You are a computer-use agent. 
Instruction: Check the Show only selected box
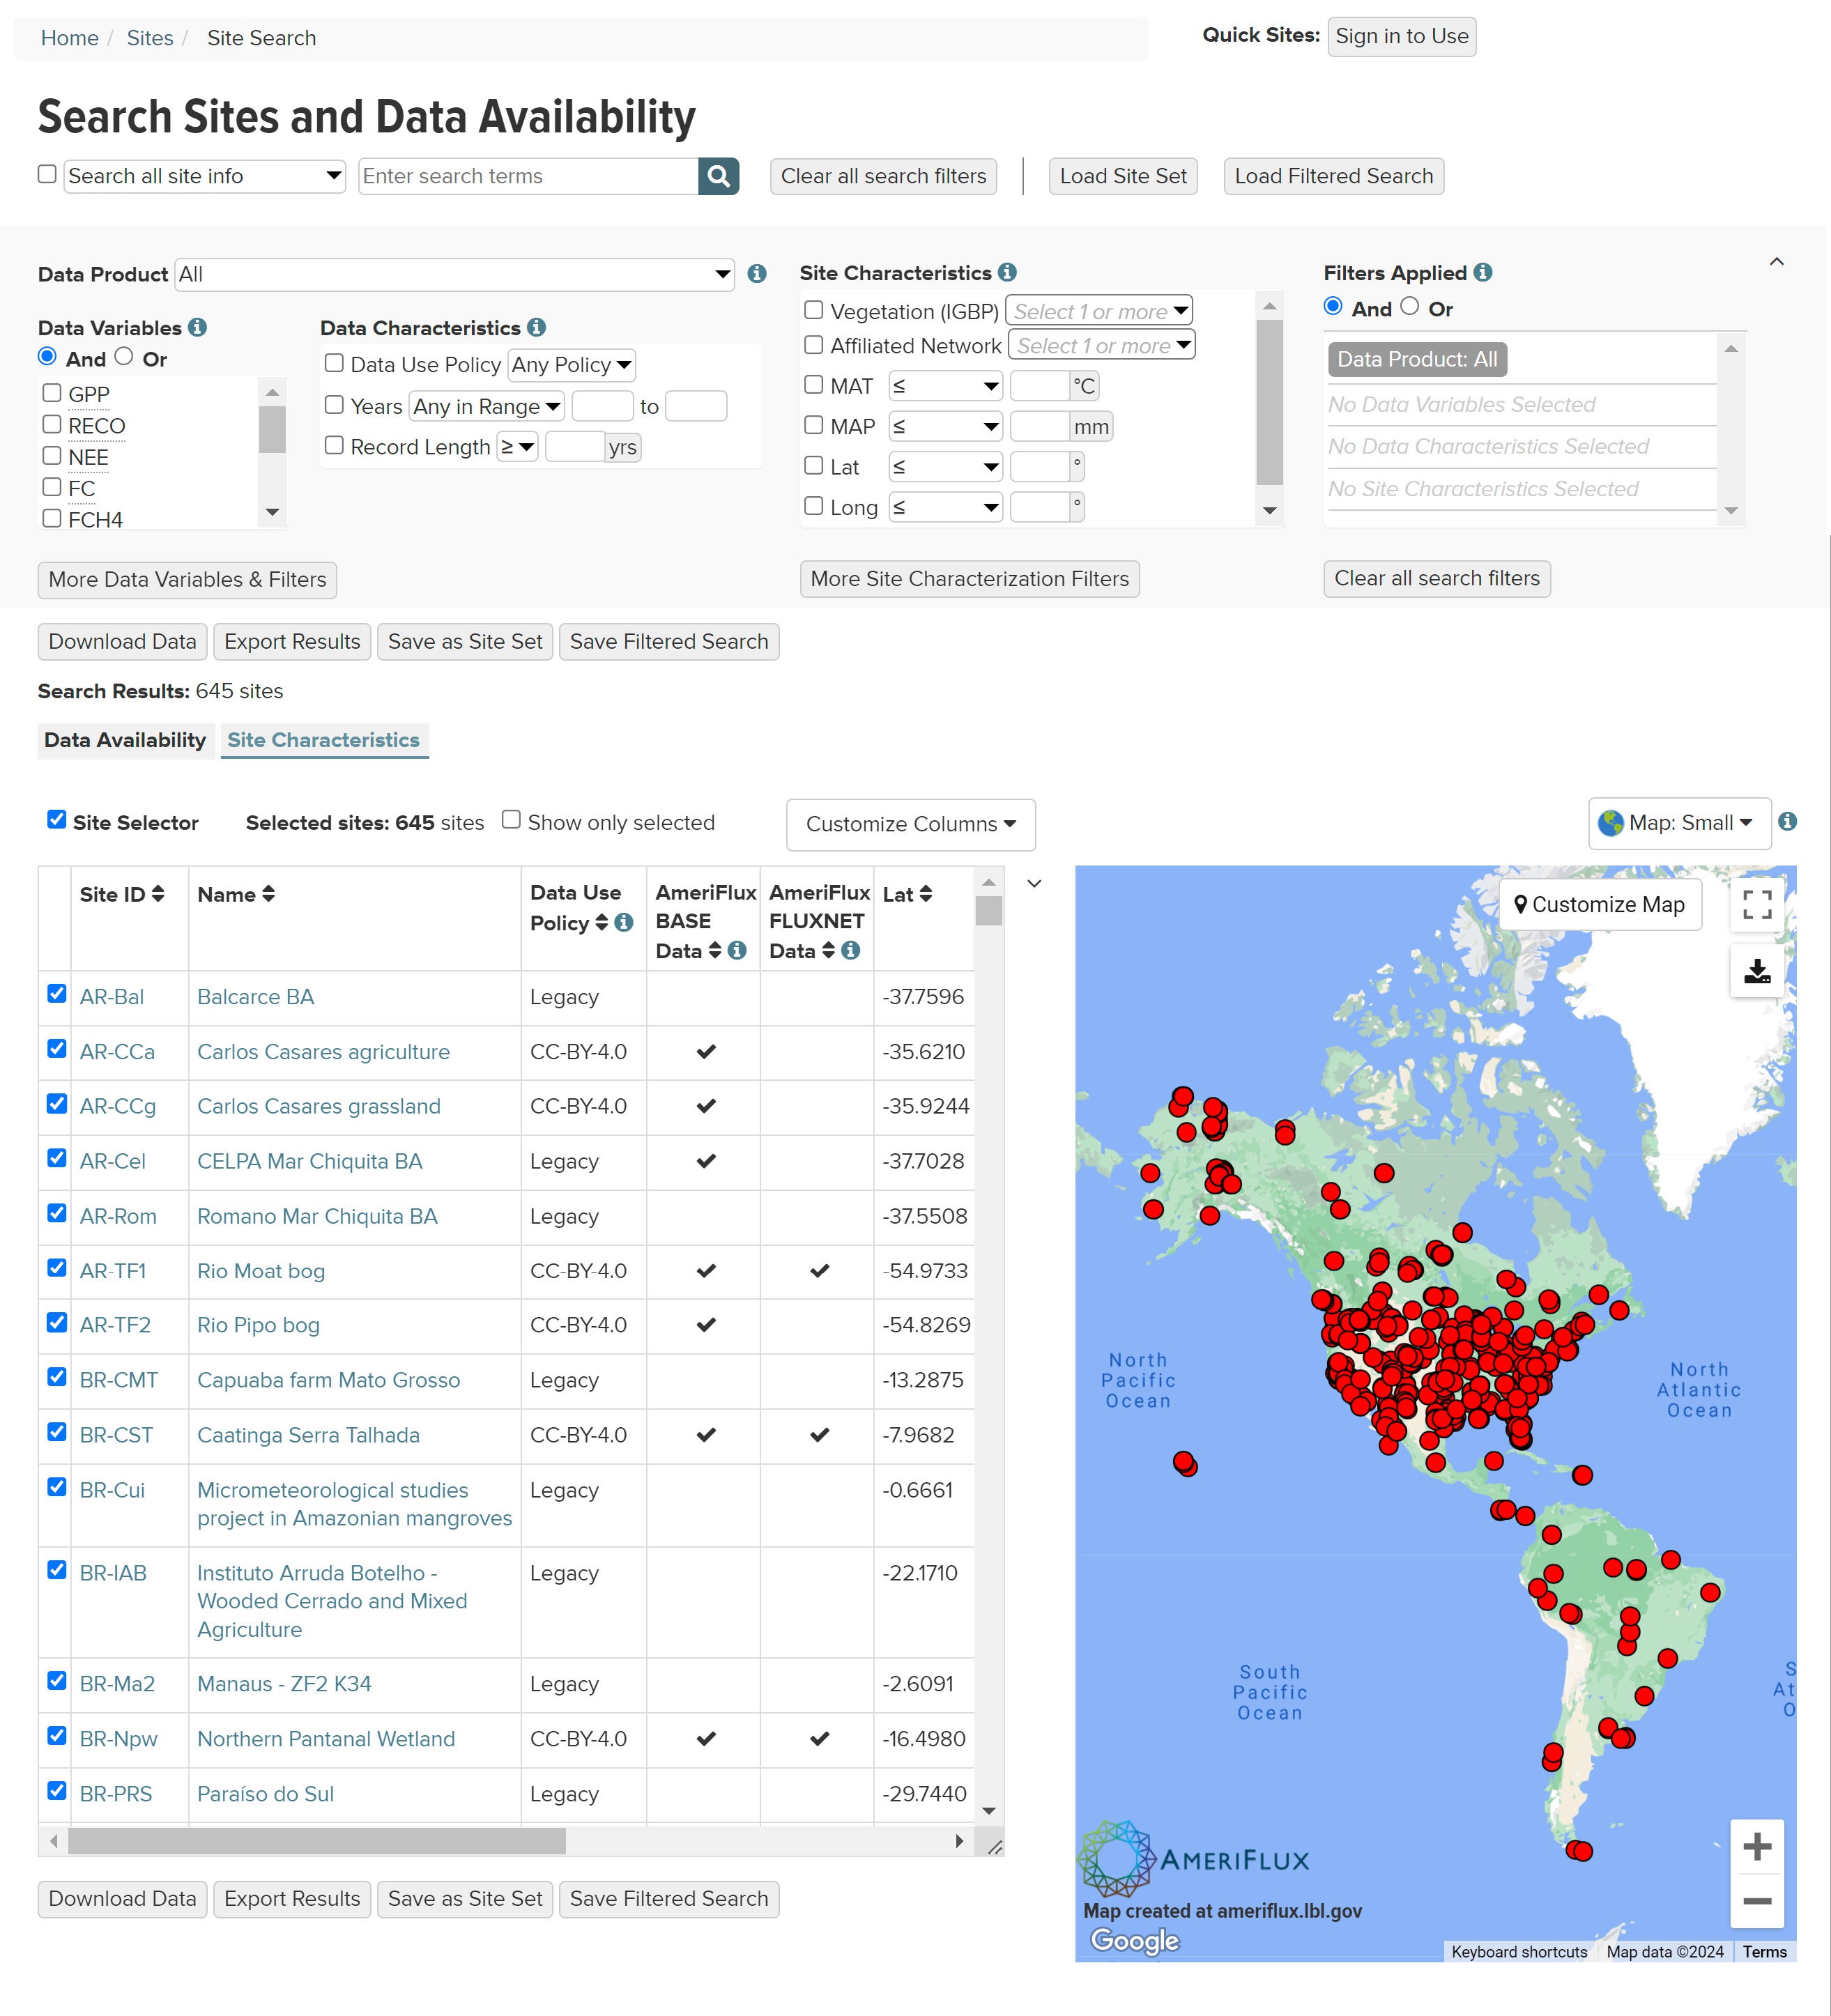tap(511, 820)
